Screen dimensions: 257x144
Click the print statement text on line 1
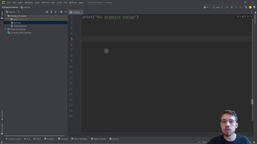click(x=110, y=17)
